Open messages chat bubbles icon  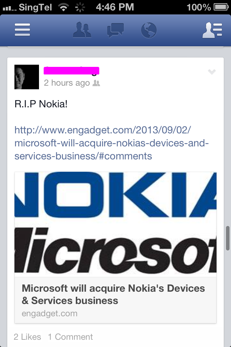pyautogui.click(x=115, y=30)
